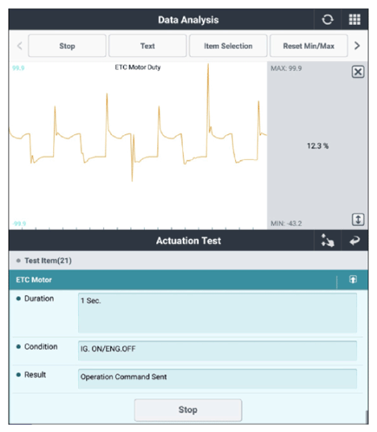The width and height of the screenshot is (377, 432).
Task: Stop the actuation test at bottom
Action: point(188,409)
